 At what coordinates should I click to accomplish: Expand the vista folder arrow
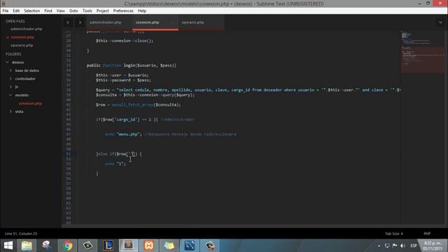(10, 111)
